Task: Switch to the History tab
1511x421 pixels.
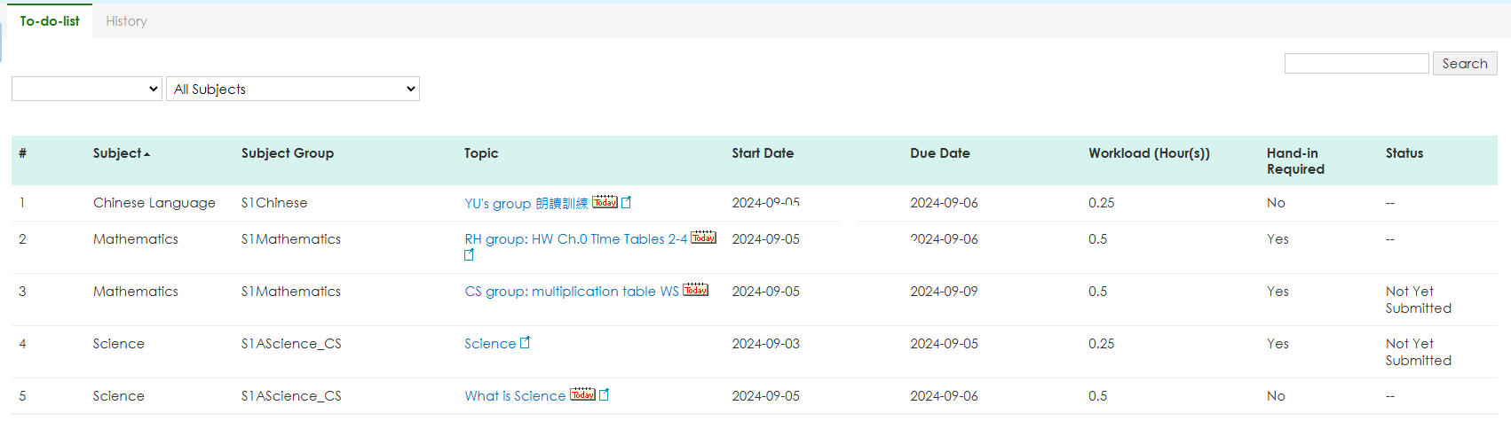Action: tap(126, 21)
